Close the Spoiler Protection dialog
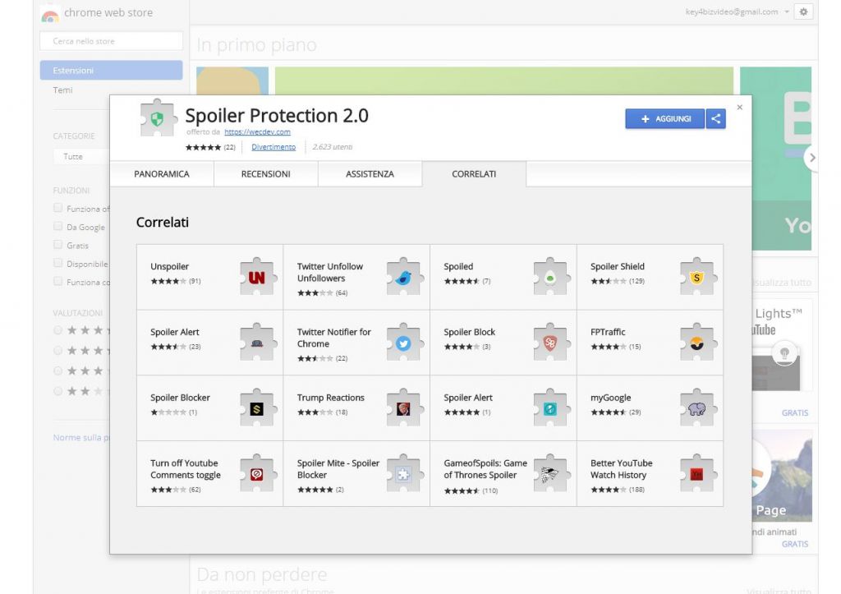Screen dimensions: 841x594 coord(740,108)
